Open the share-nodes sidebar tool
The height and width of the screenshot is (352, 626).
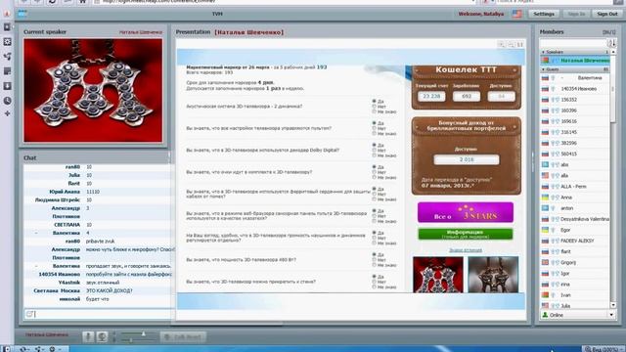coord(7,57)
